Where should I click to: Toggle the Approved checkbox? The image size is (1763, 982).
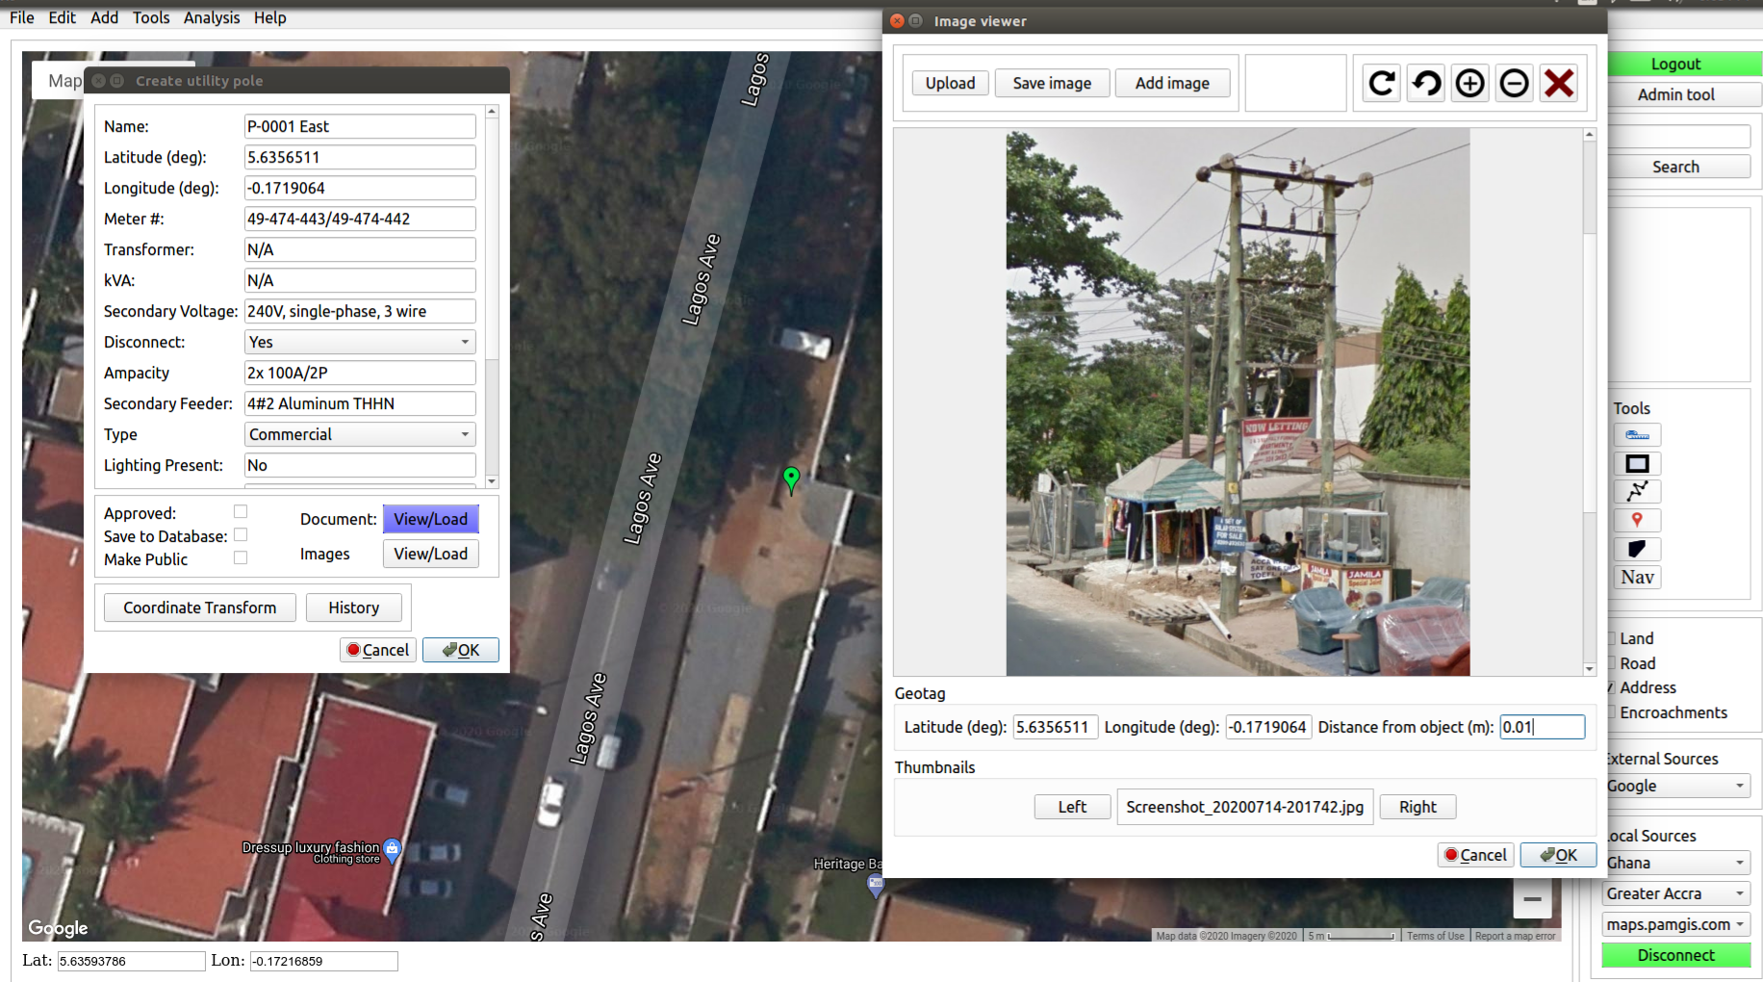[241, 512]
